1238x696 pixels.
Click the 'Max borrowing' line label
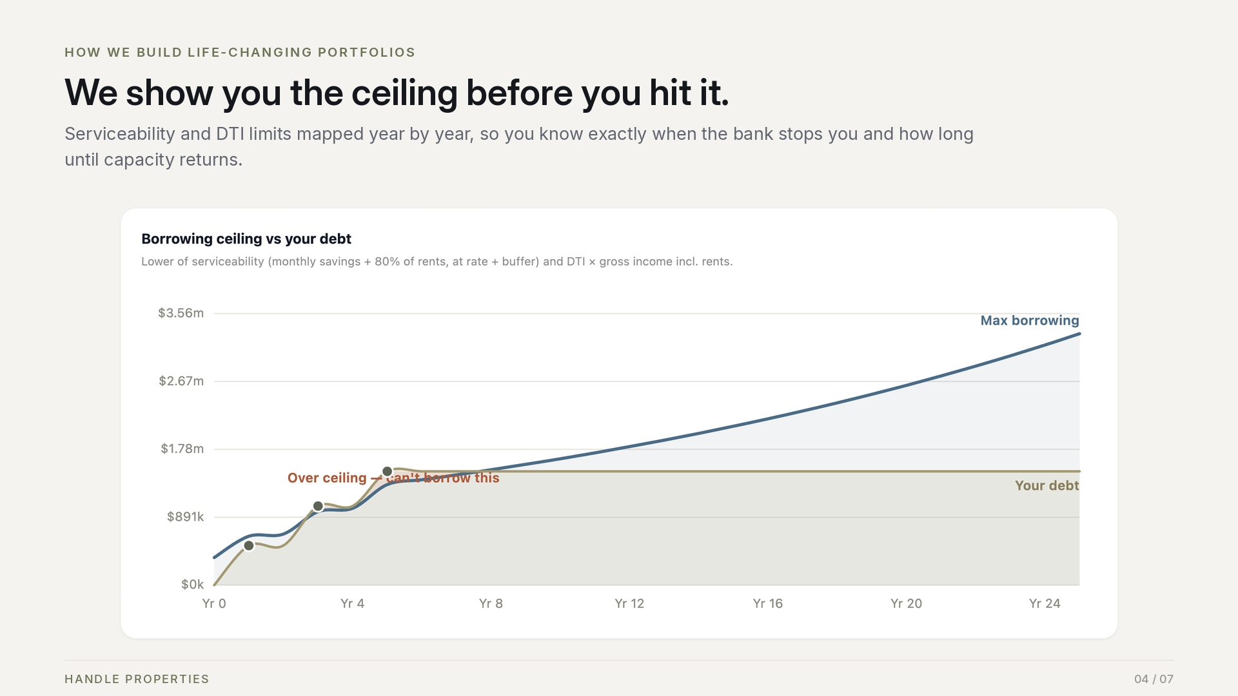[x=1030, y=320]
